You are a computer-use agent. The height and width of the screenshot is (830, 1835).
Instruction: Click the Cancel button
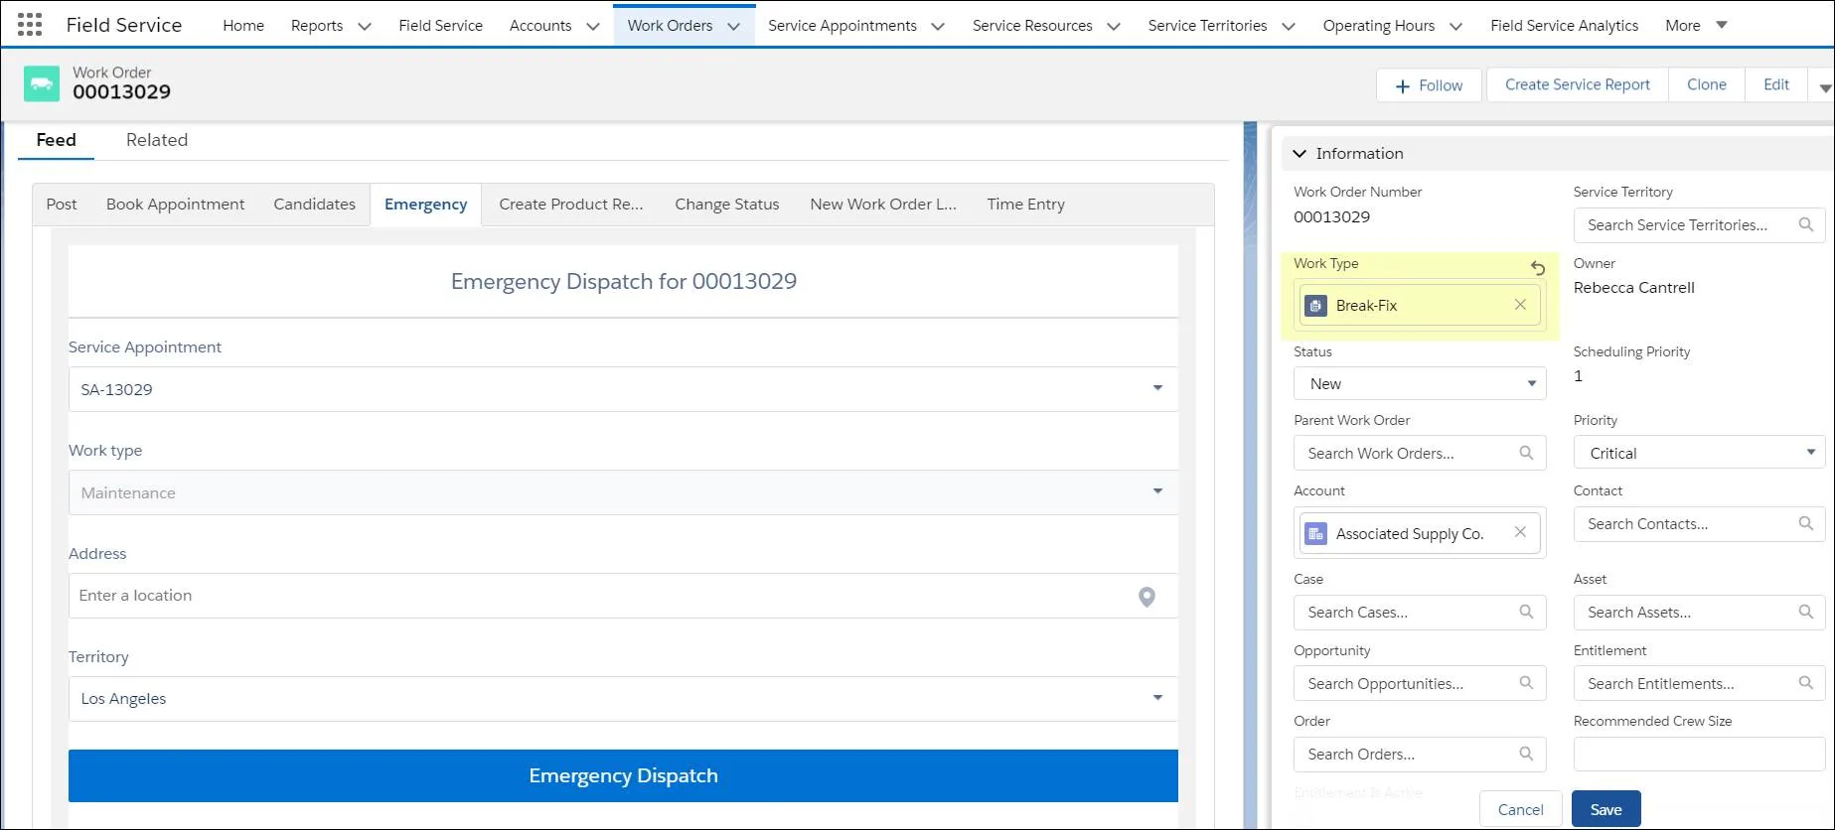point(1520,809)
